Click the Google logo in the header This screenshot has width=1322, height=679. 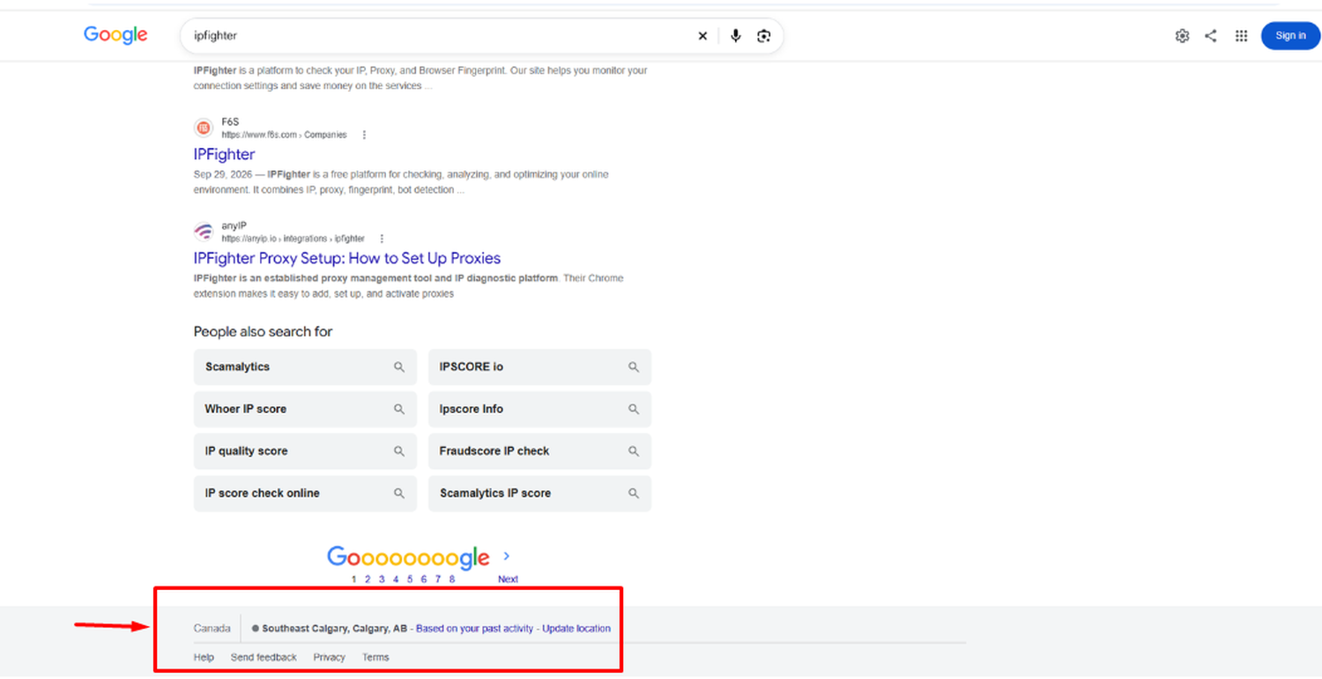115,35
